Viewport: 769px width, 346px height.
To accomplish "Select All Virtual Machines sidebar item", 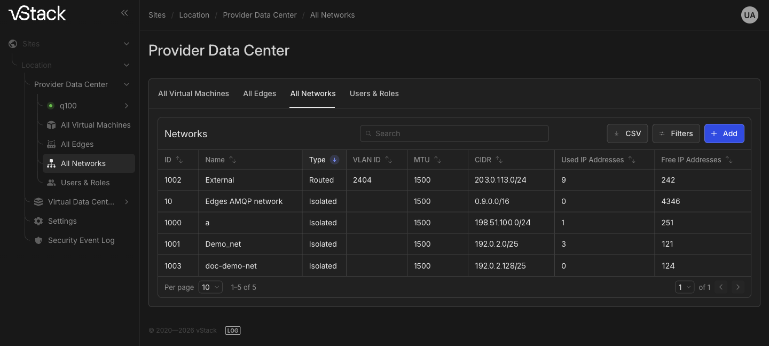I will tap(96, 125).
